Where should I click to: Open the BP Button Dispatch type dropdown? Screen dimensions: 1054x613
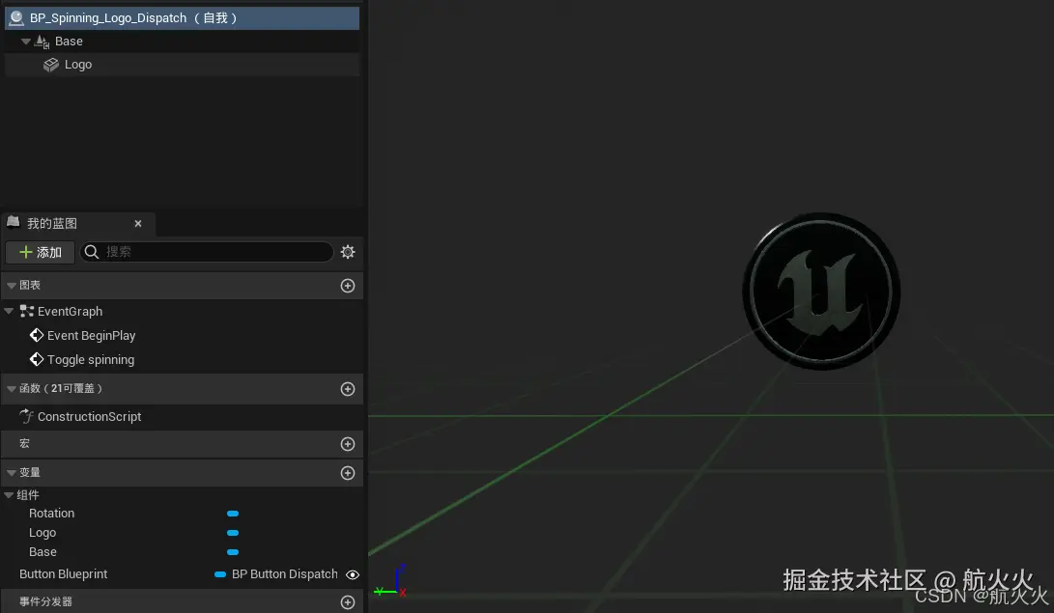276,574
